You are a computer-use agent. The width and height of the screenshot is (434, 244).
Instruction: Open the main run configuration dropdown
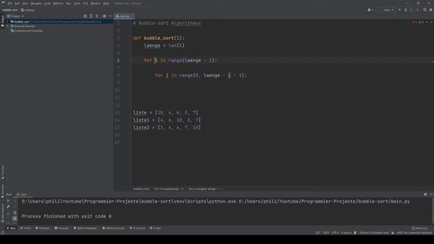pyautogui.click(x=387, y=9)
